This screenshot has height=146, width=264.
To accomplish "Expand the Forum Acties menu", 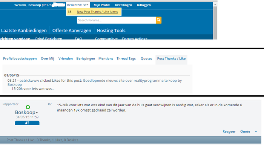I will pyautogui.click(x=135, y=39).
